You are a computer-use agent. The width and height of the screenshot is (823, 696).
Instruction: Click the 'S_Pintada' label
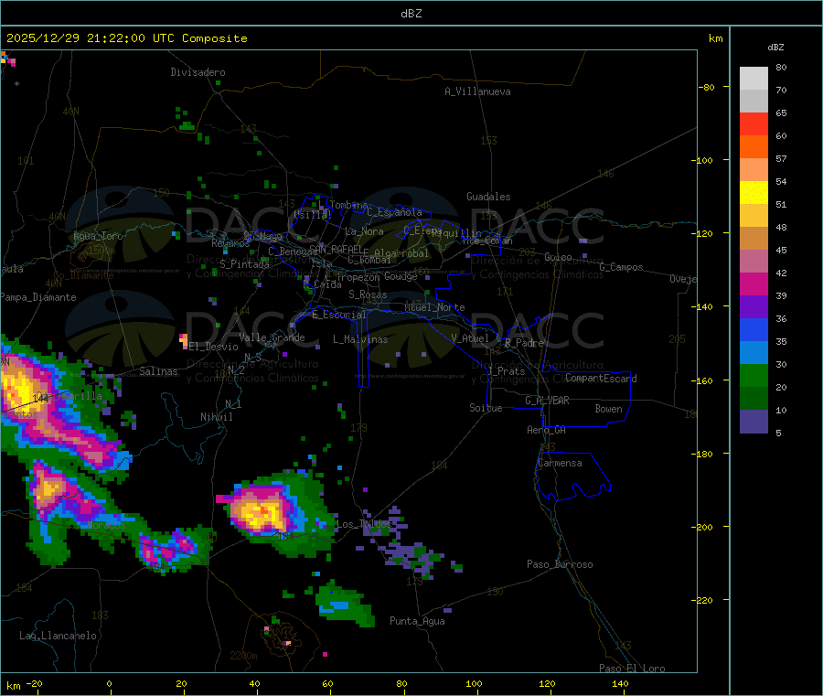click(x=244, y=264)
